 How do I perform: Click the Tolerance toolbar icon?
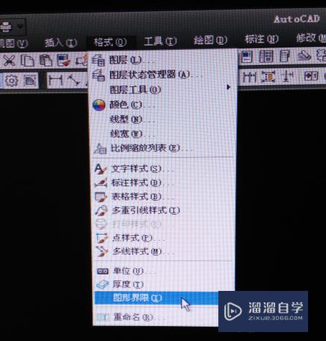(x=311, y=76)
